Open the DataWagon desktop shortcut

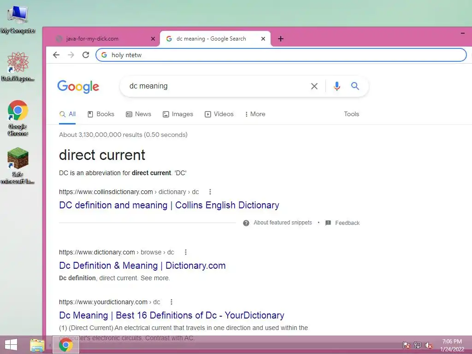click(18, 66)
